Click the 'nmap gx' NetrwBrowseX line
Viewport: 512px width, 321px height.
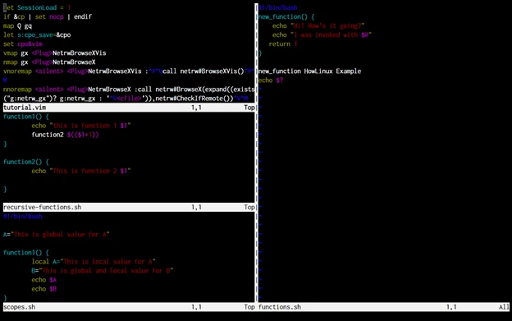49,62
